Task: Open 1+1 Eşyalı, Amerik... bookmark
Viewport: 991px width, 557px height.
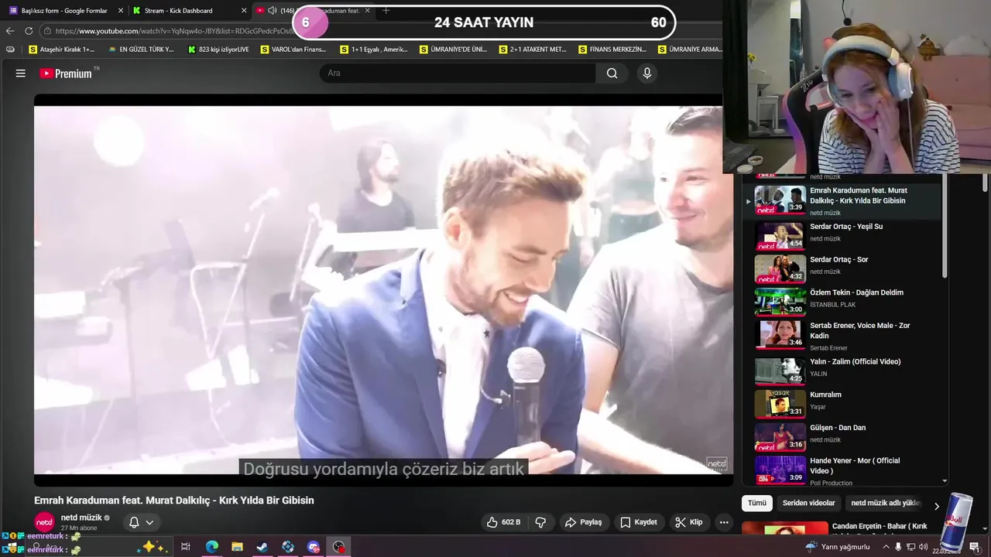Action: tap(373, 50)
